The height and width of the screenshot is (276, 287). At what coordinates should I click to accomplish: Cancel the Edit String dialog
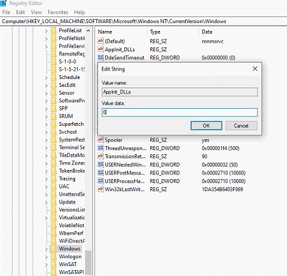pyautogui.click(x=241, y=126)
